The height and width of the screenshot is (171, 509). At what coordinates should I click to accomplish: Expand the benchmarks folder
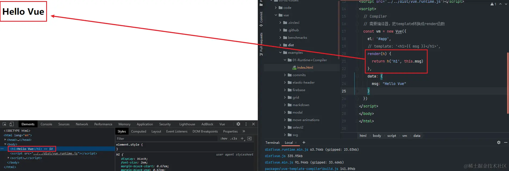tap(280, 38)
